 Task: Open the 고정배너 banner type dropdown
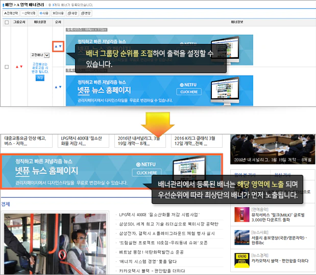click(40, 55)
